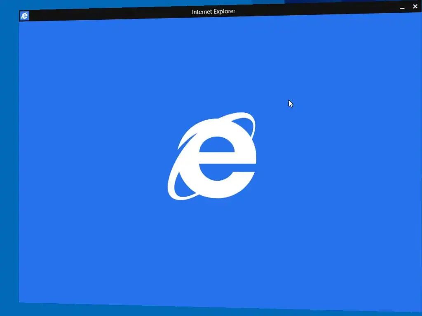The height and width of the screenshot is (316, 422).
Task: Minimize the Internet Explorer window
Action: [402, 8]
